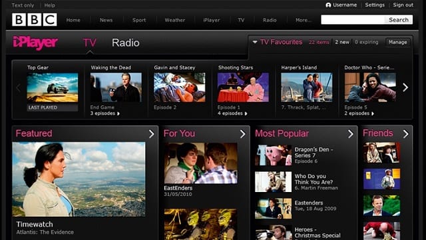This screenshot has height=240, width=426.
Task: Open the iPlayer logo homepage
Action: (35, 43)
